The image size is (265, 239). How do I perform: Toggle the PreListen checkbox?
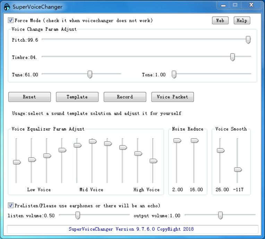point(10,205)
